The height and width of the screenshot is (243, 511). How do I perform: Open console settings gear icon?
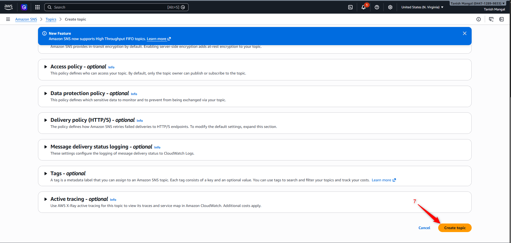(390, 7)
